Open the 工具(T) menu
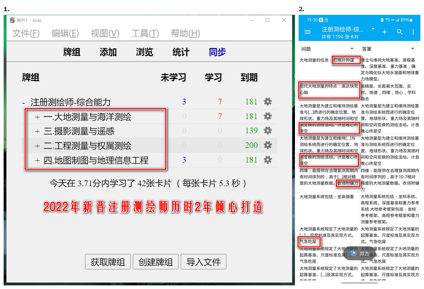Viewport: 424px width, 289px height. click(145, 34)
